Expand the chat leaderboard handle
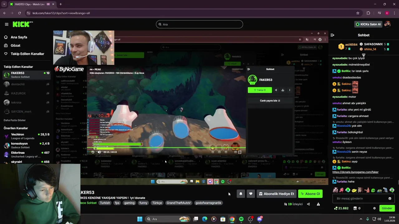This screenshot has height=224, width=399. tap(363, 55)
